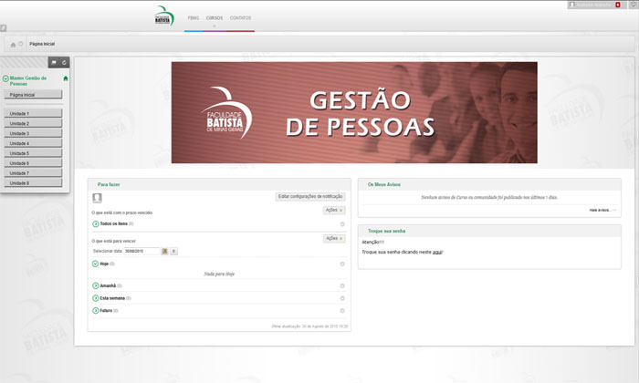The height and width of the screenshot is (383, 639).
Task: Click the Faculdade Batista logo in the header
Action: 163,16
